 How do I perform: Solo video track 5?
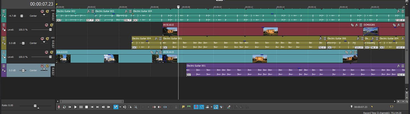pyautogui.click(x=52, y=52)
